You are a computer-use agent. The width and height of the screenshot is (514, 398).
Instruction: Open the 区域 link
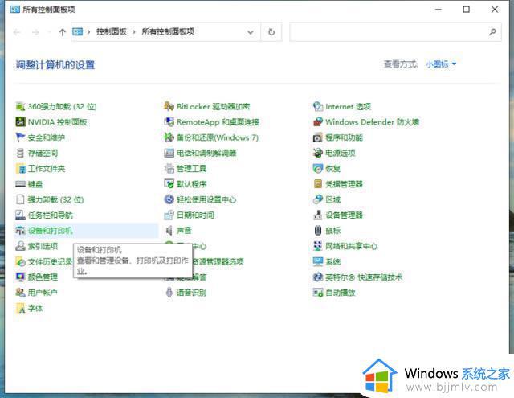333,199
